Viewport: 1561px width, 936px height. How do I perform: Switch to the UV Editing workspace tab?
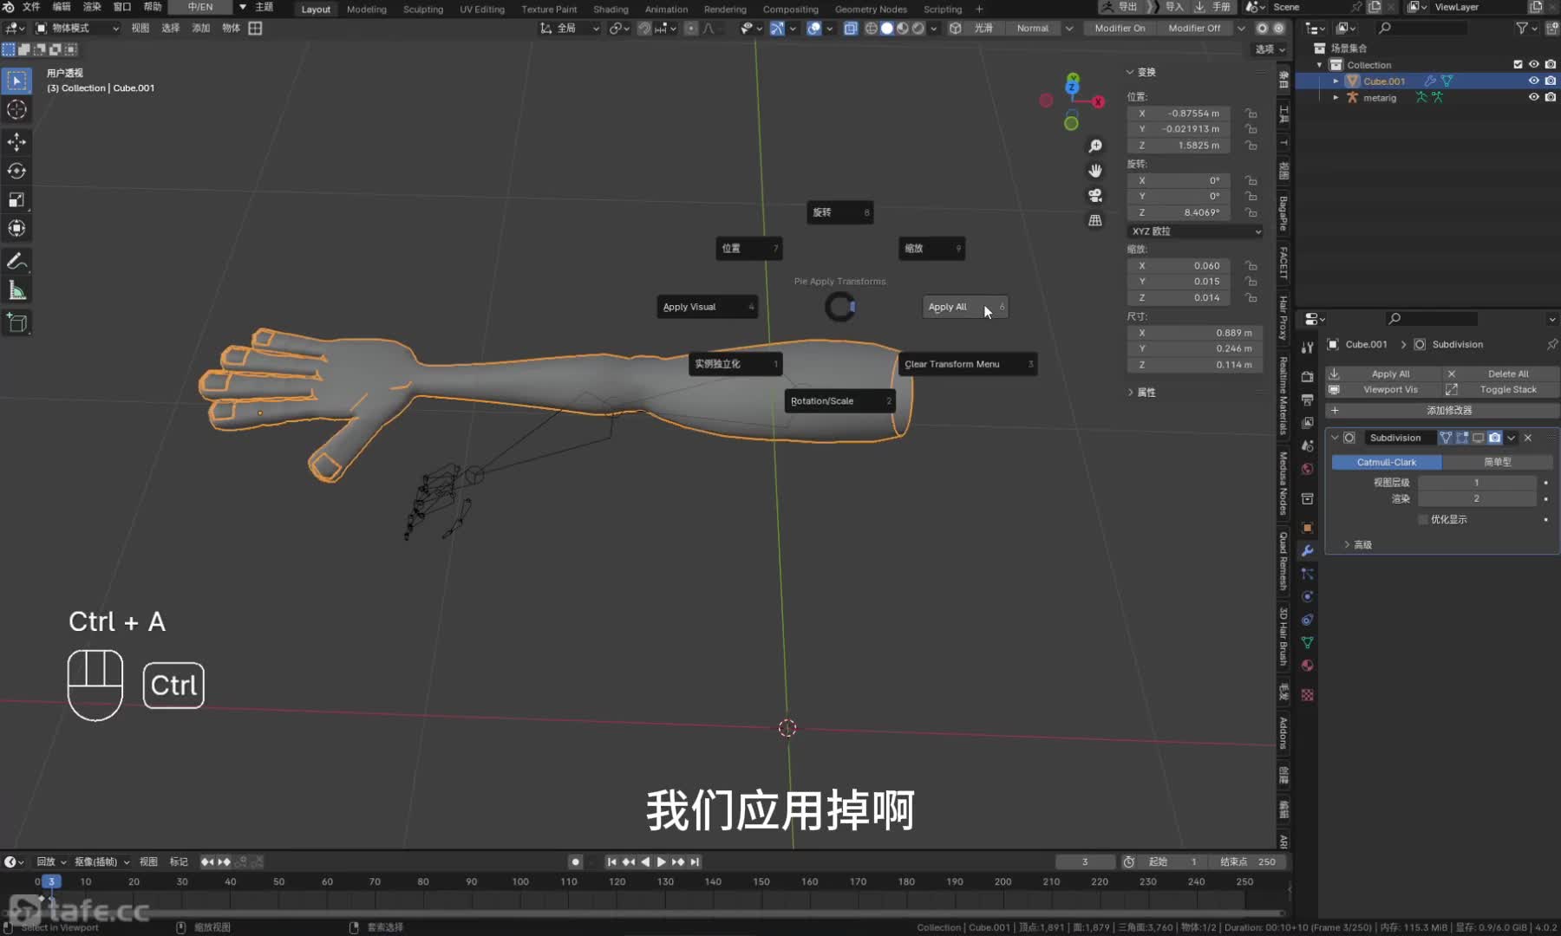pyautogui.click(x=481, y=9)
